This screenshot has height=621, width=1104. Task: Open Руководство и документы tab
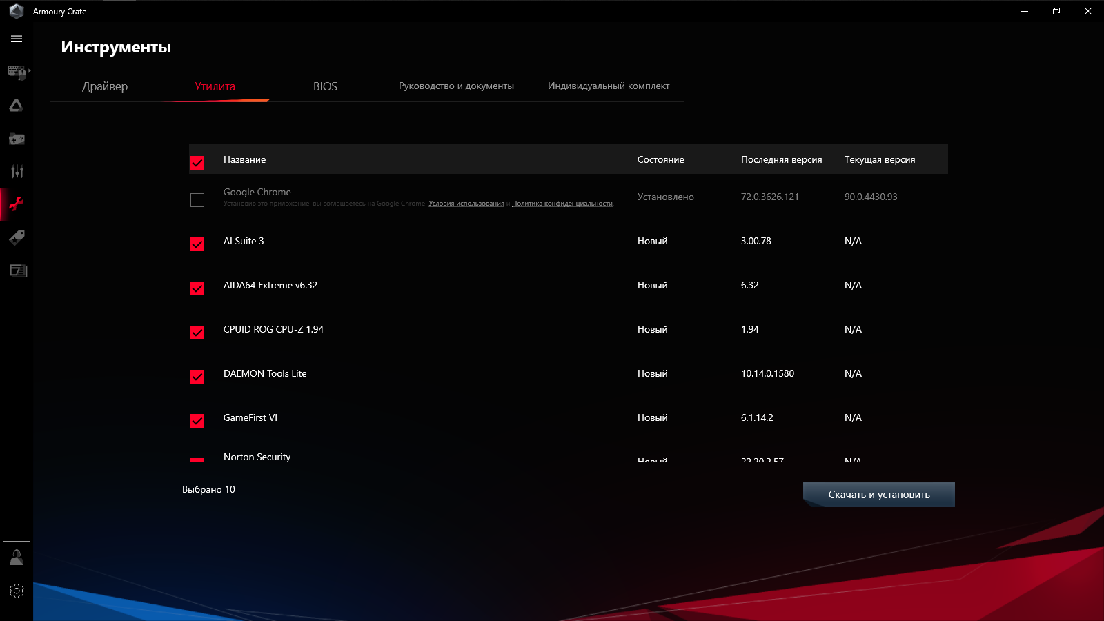(456, 86)
